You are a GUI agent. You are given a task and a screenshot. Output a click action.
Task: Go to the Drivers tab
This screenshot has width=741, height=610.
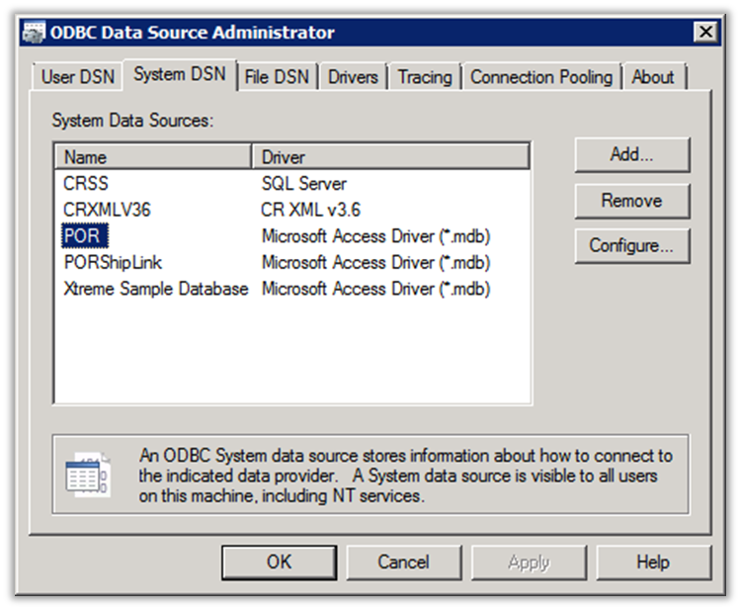coord(353,77)
